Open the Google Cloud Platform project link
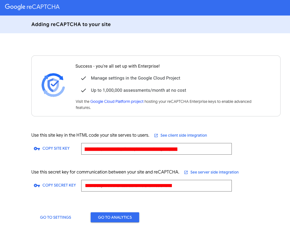290x227 pixels. pos(117,101)
